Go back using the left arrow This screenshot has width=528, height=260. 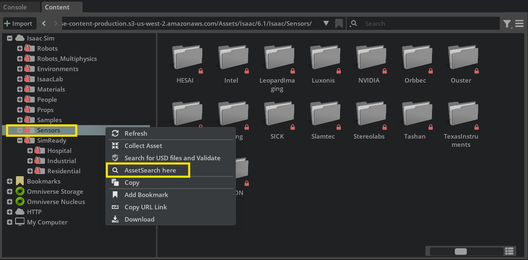(44, 23)
